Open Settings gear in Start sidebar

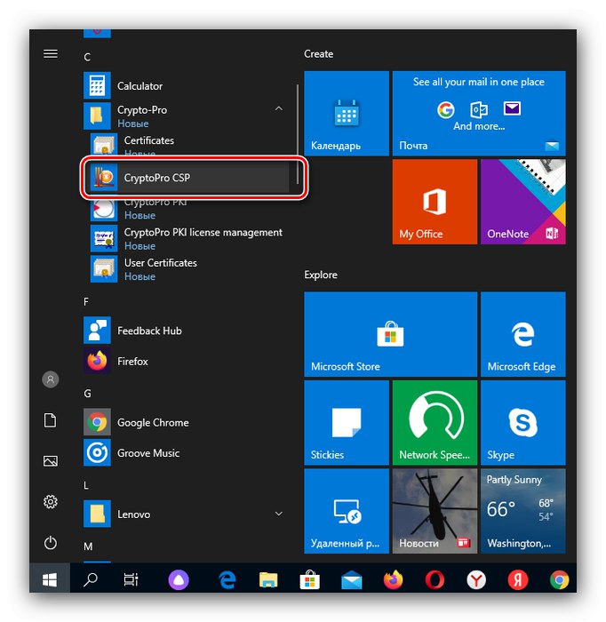click(51, 502)
